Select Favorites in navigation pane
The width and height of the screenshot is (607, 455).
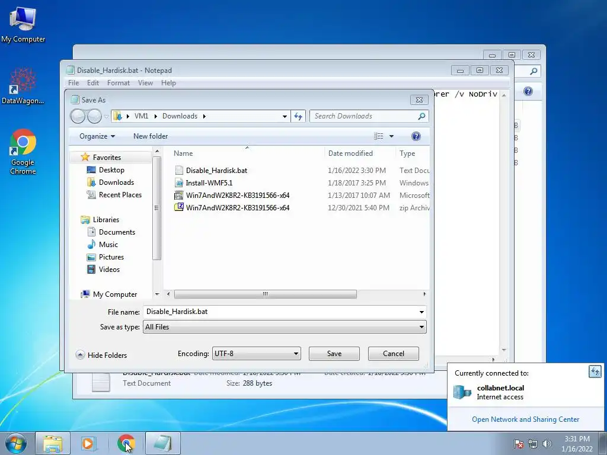107,158
